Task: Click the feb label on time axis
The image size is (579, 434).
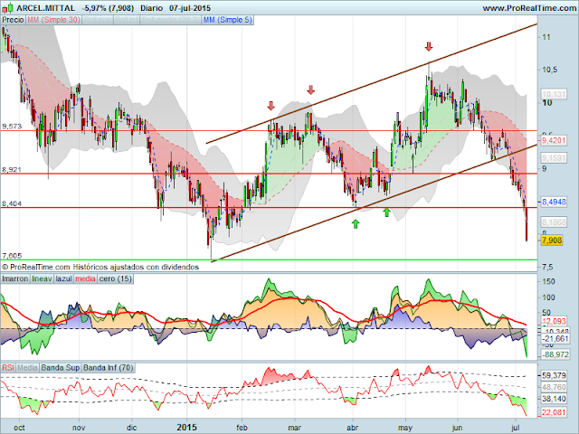Action: point(242,428)
